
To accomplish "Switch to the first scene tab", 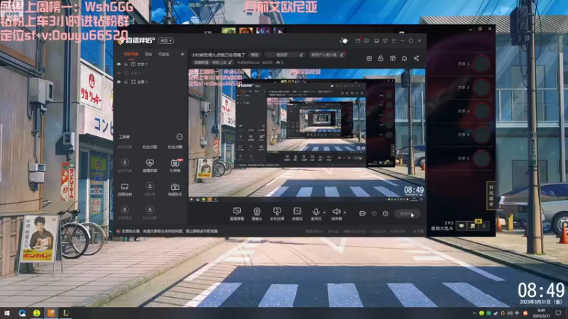I will [x=131, y=55].
